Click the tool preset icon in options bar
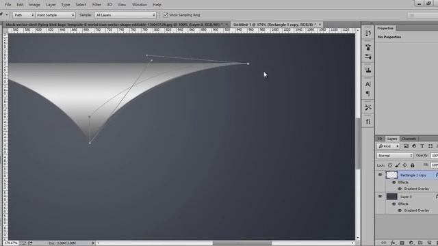438x246 pixels. pos(2,15)
